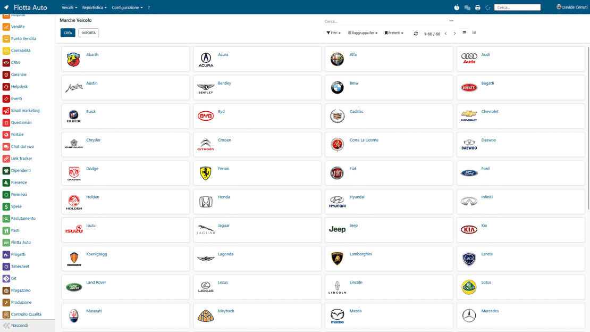This screenshot has height=332, width=590.
Task: Click the vertical scrollbar of brand list
Action: [588, 128]
